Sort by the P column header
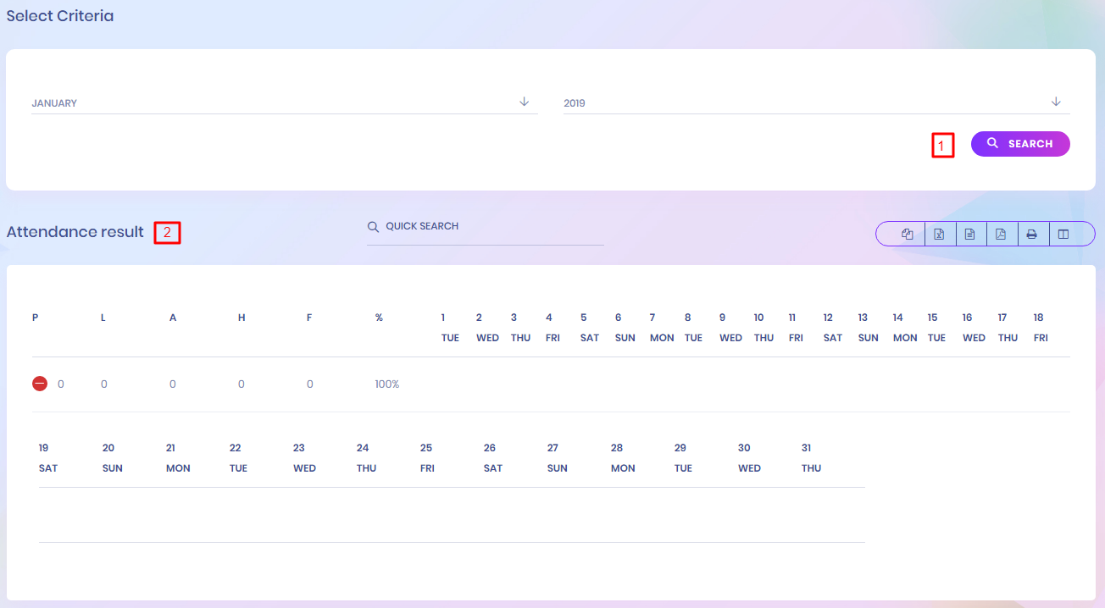Screen dimensions: 1105x608 coord(36,318)
